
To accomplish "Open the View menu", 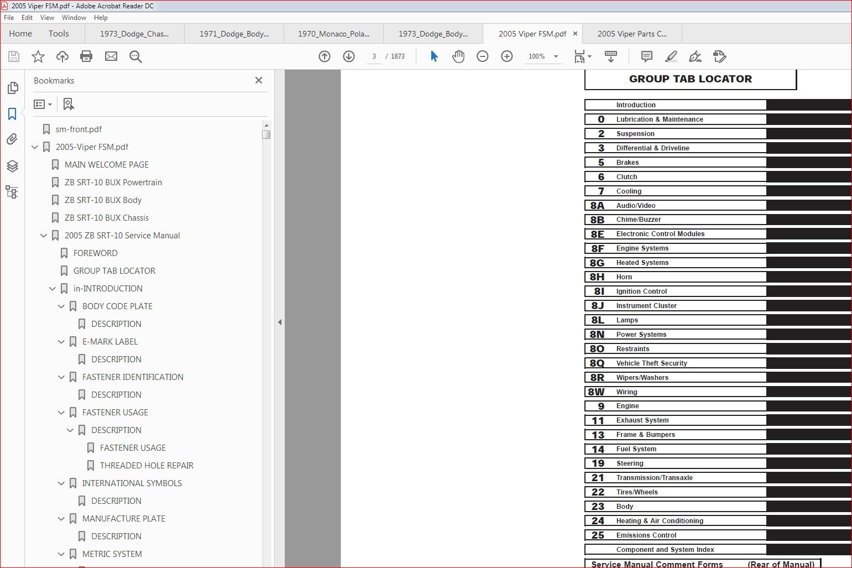I will [48, 18].
